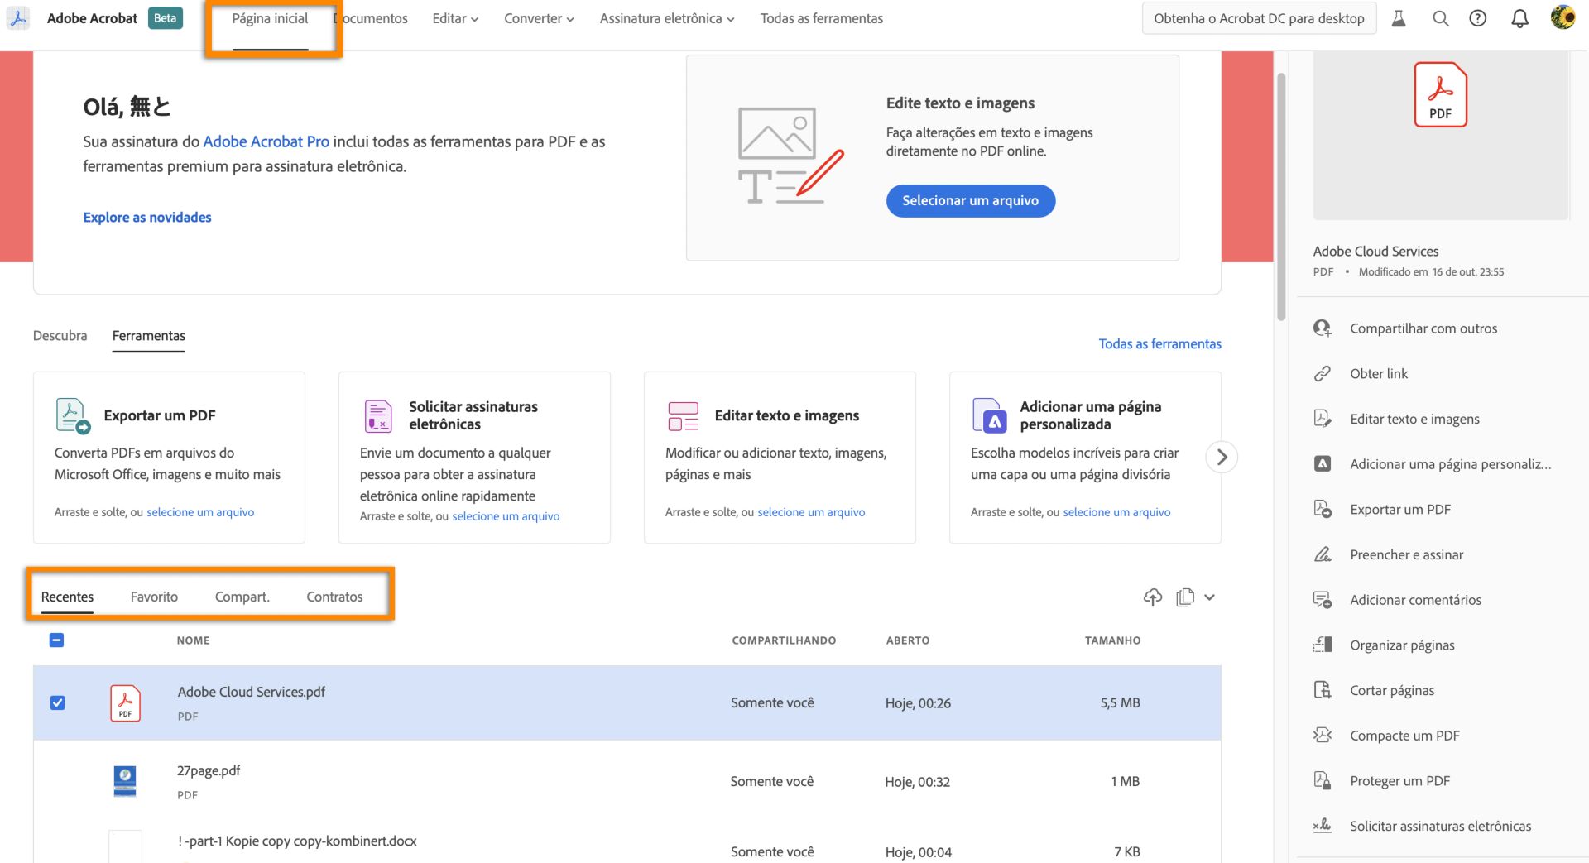Click the sidebar Editar texto e imagens icon
Image resolution: width=1589 pixels, height=863 pixels.
coord(1323,419)
